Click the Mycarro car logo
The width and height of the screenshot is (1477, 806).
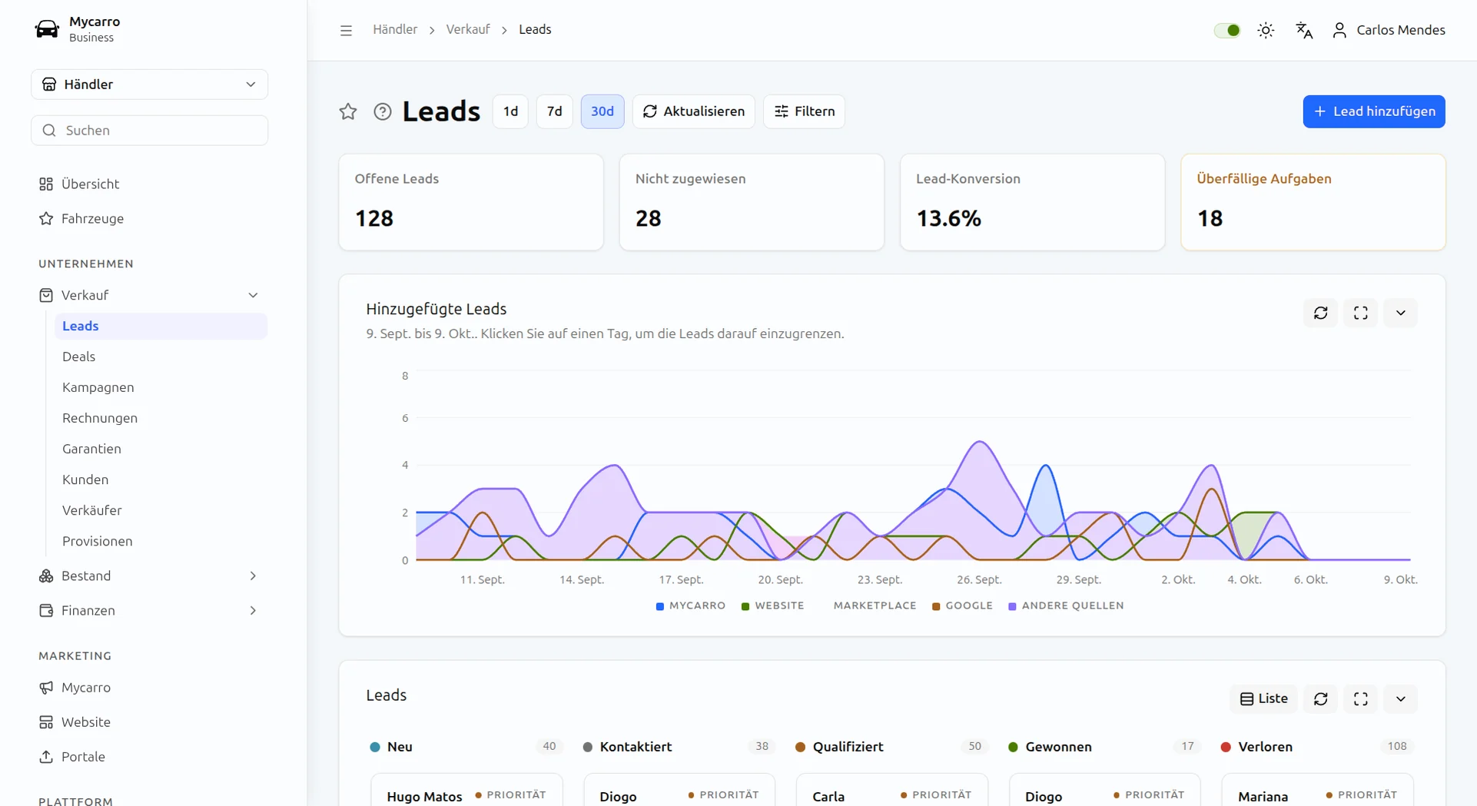[x=47, y=29]
